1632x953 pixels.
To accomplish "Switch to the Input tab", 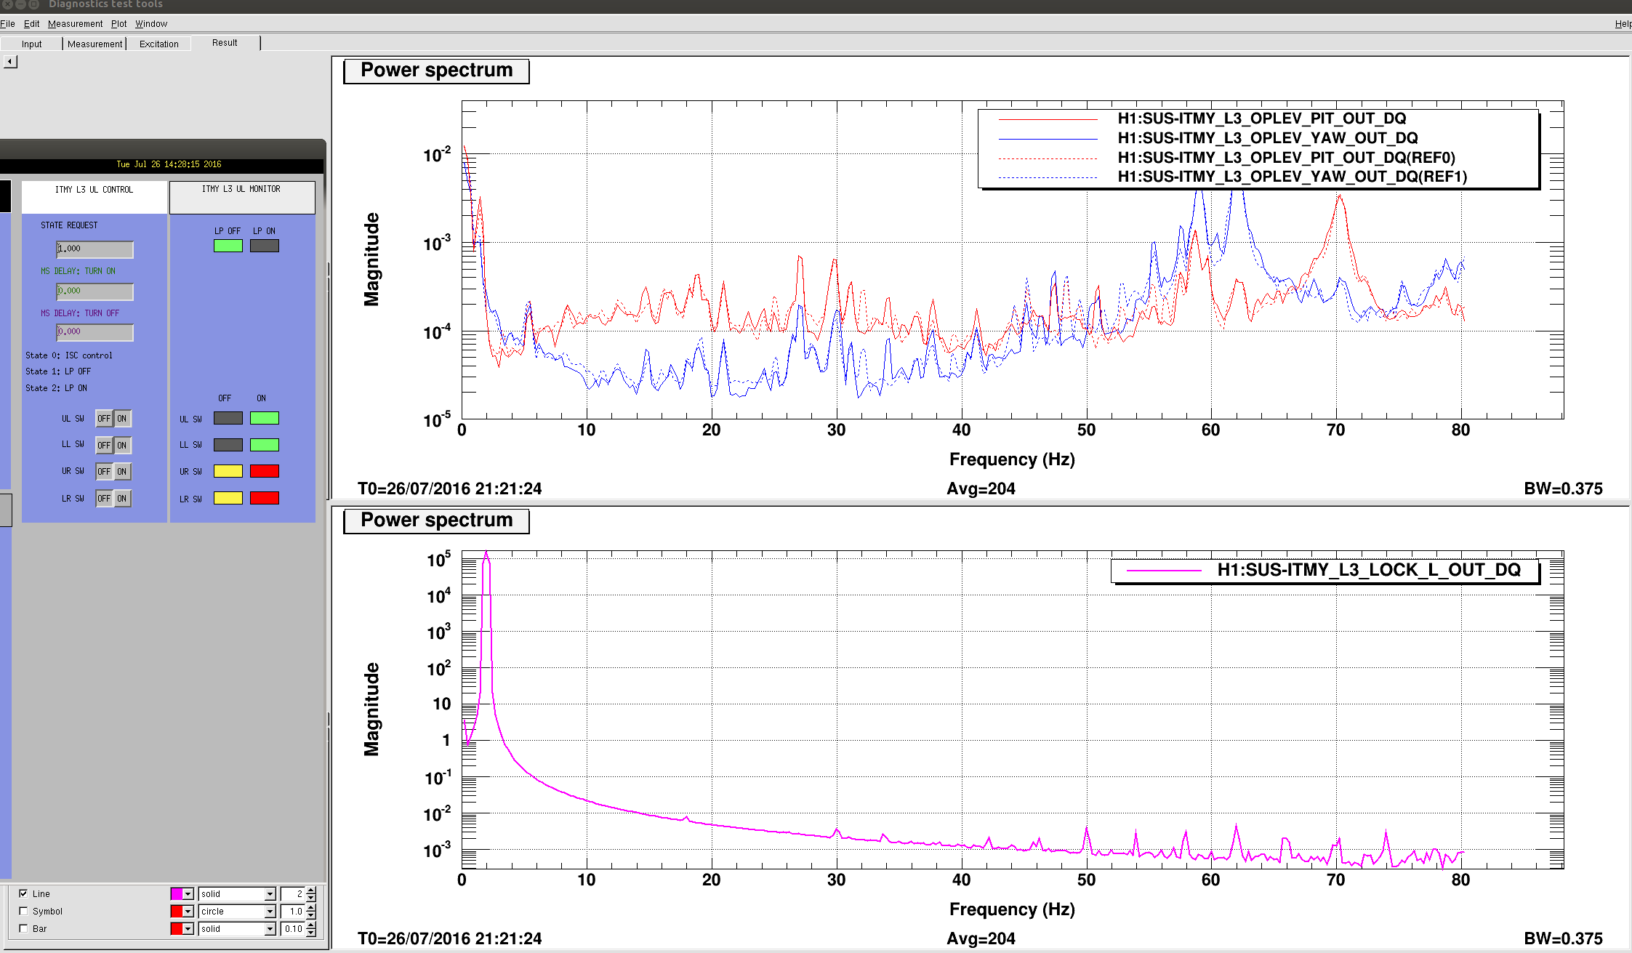I will (x=31, y=44).
